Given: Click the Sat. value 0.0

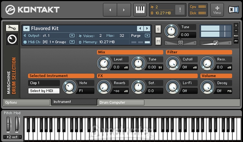Looking at the screenshot, I should 155,91.
